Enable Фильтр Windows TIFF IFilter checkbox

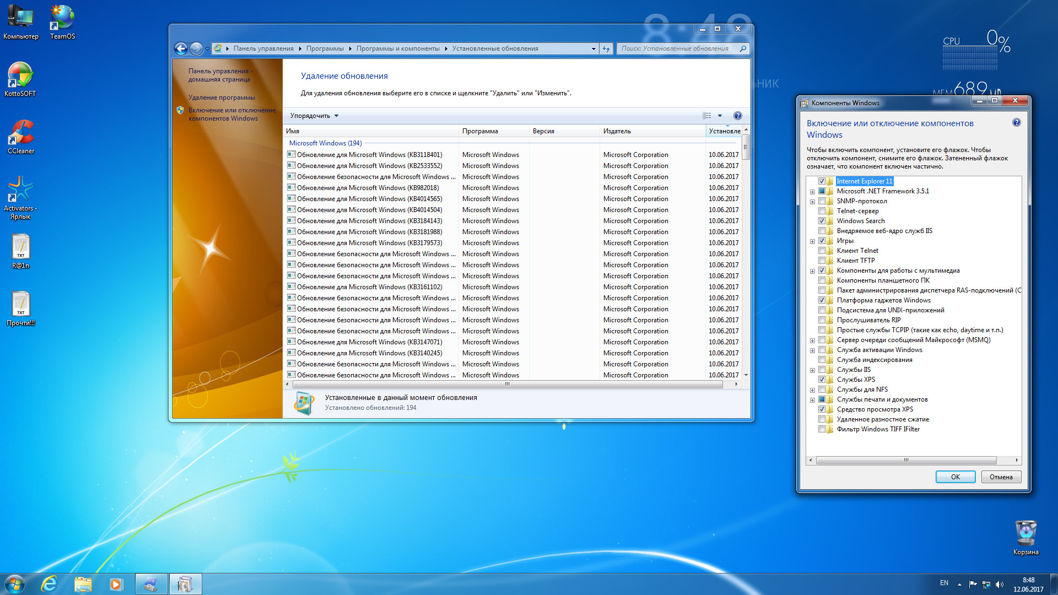tap(822, 429)
